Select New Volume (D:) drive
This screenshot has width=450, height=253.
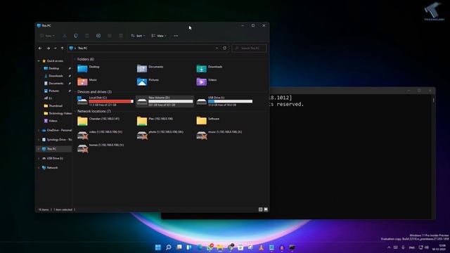[165, 101]
